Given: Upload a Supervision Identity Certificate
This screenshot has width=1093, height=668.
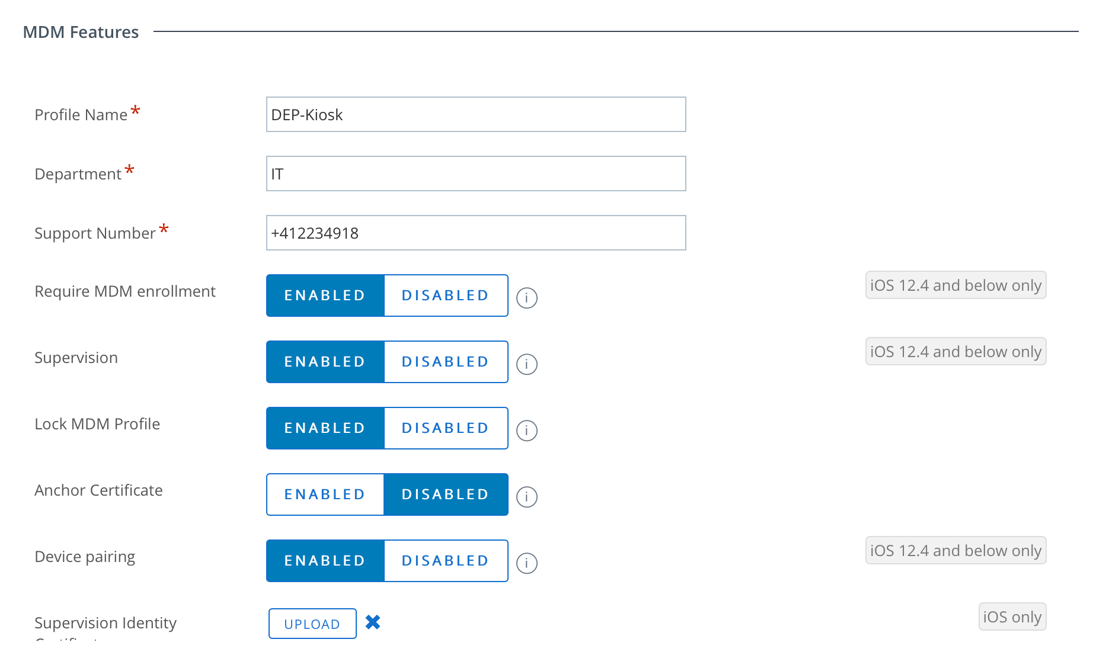Looking at the screenshot, I should click(312, 624).
